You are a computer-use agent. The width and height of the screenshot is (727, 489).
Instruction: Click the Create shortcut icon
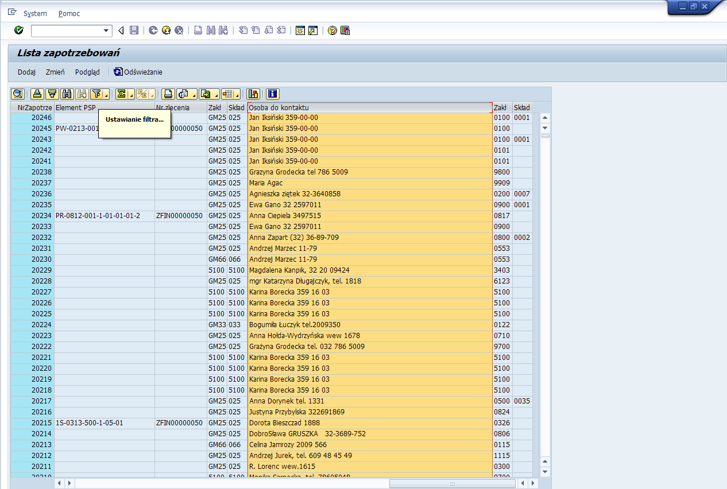(313, 30)
